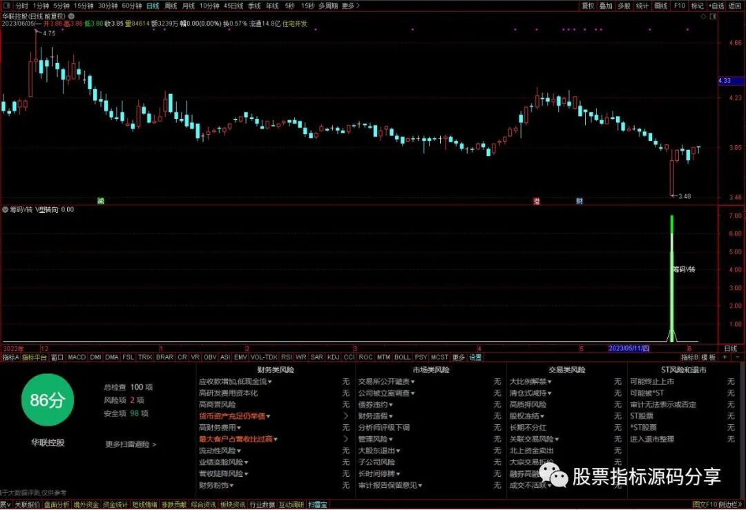Expand 最大客户占营收比过高 risk item
This screenshot has width=746, height=510.
point(238,439)
